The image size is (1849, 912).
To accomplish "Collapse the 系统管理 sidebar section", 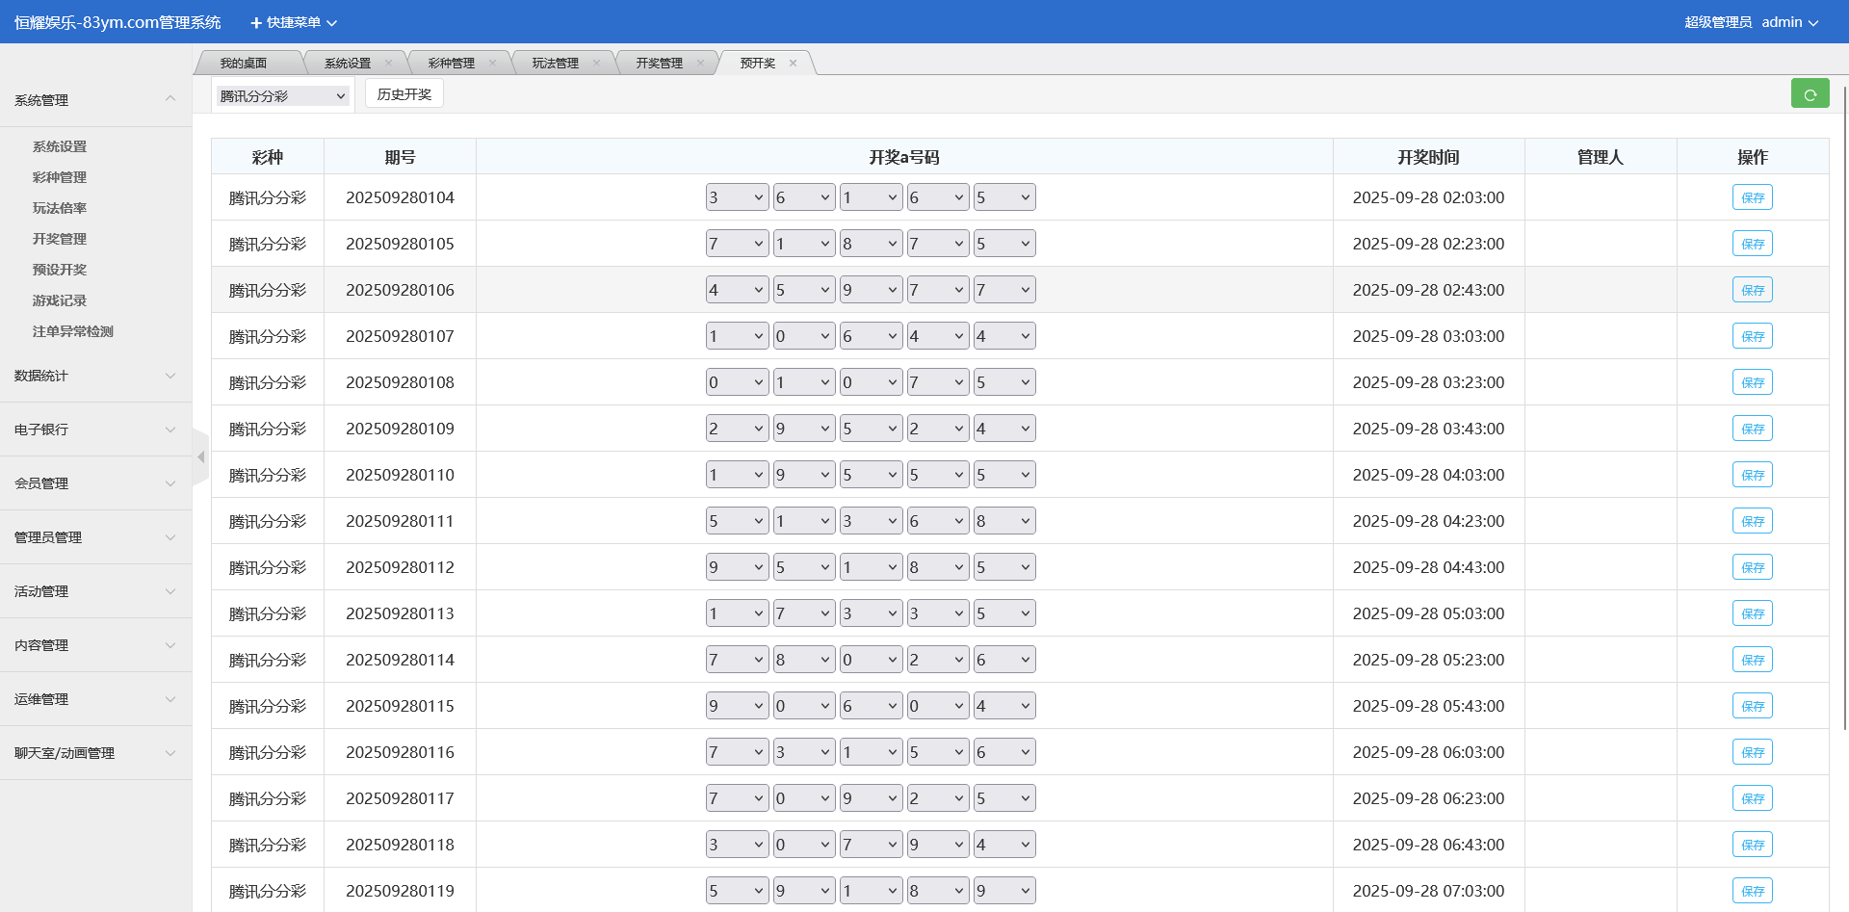I will 94,100.
